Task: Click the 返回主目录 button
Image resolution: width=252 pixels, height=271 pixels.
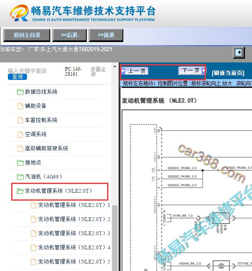Action: click(27, 35)
